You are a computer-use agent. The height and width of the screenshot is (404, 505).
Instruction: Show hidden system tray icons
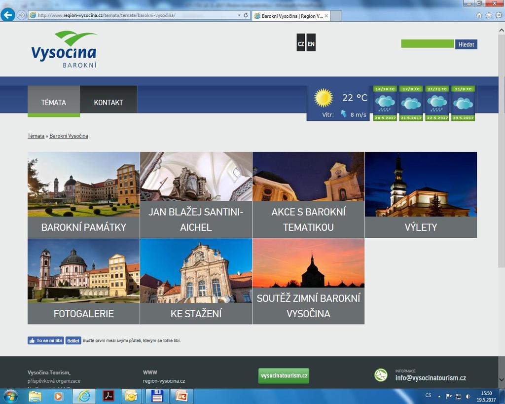(x=439, y=396)
